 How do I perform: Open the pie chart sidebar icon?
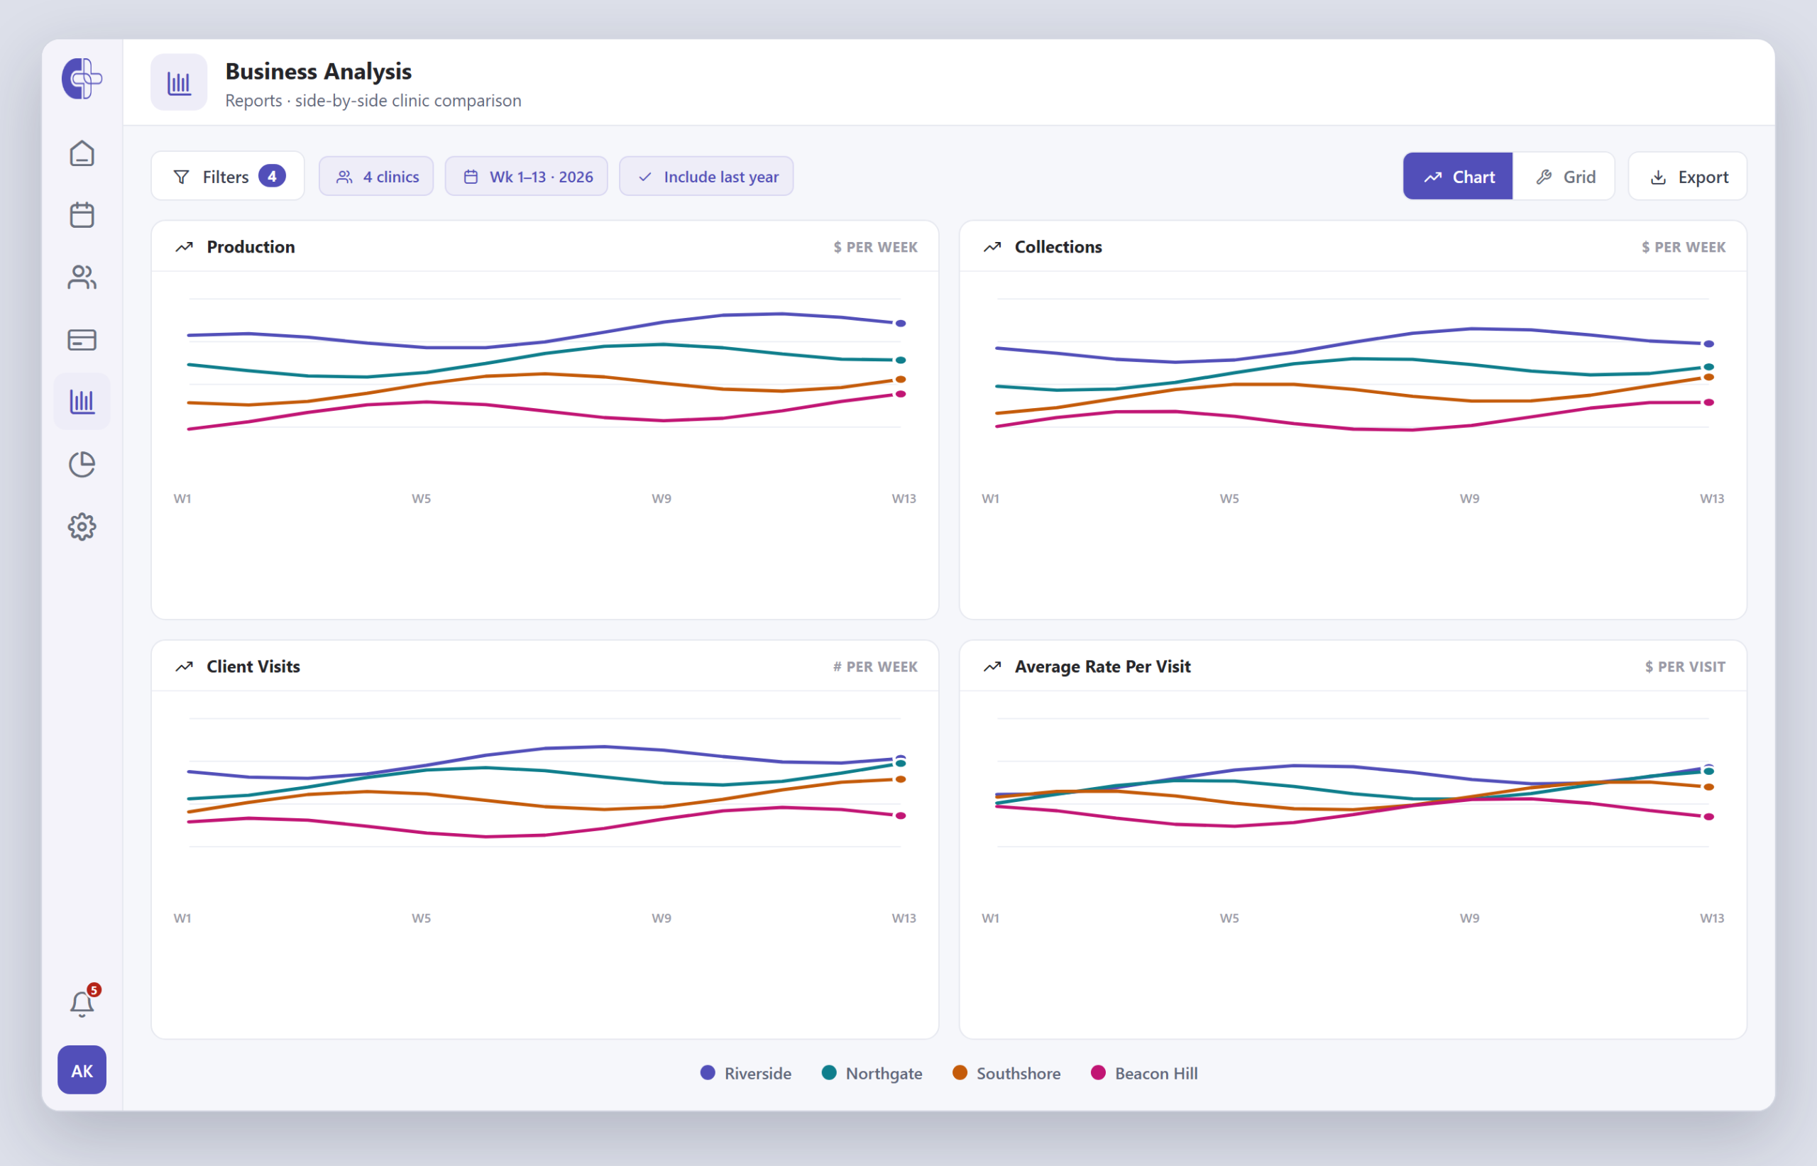[x=82, y=464]
